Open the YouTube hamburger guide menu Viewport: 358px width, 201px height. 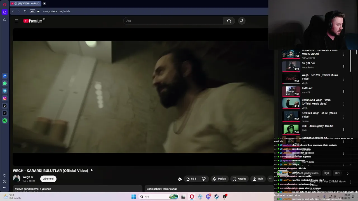pos(17,21)
